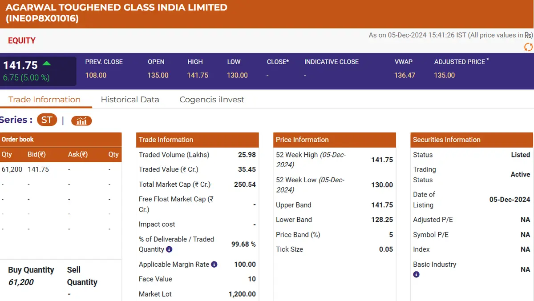This screenshot has width=534, height=301.
Task: Switch to the Trade Information tab
Action: coord(44,99)
